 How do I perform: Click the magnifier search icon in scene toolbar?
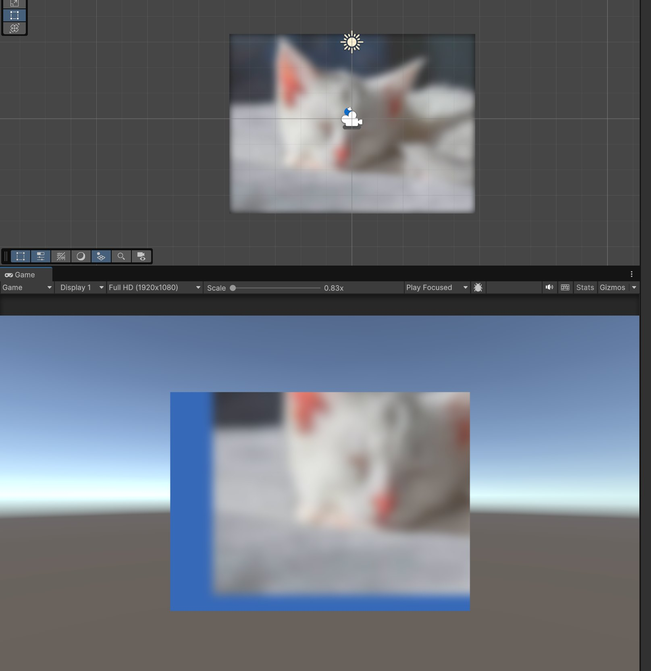[121, 256]
